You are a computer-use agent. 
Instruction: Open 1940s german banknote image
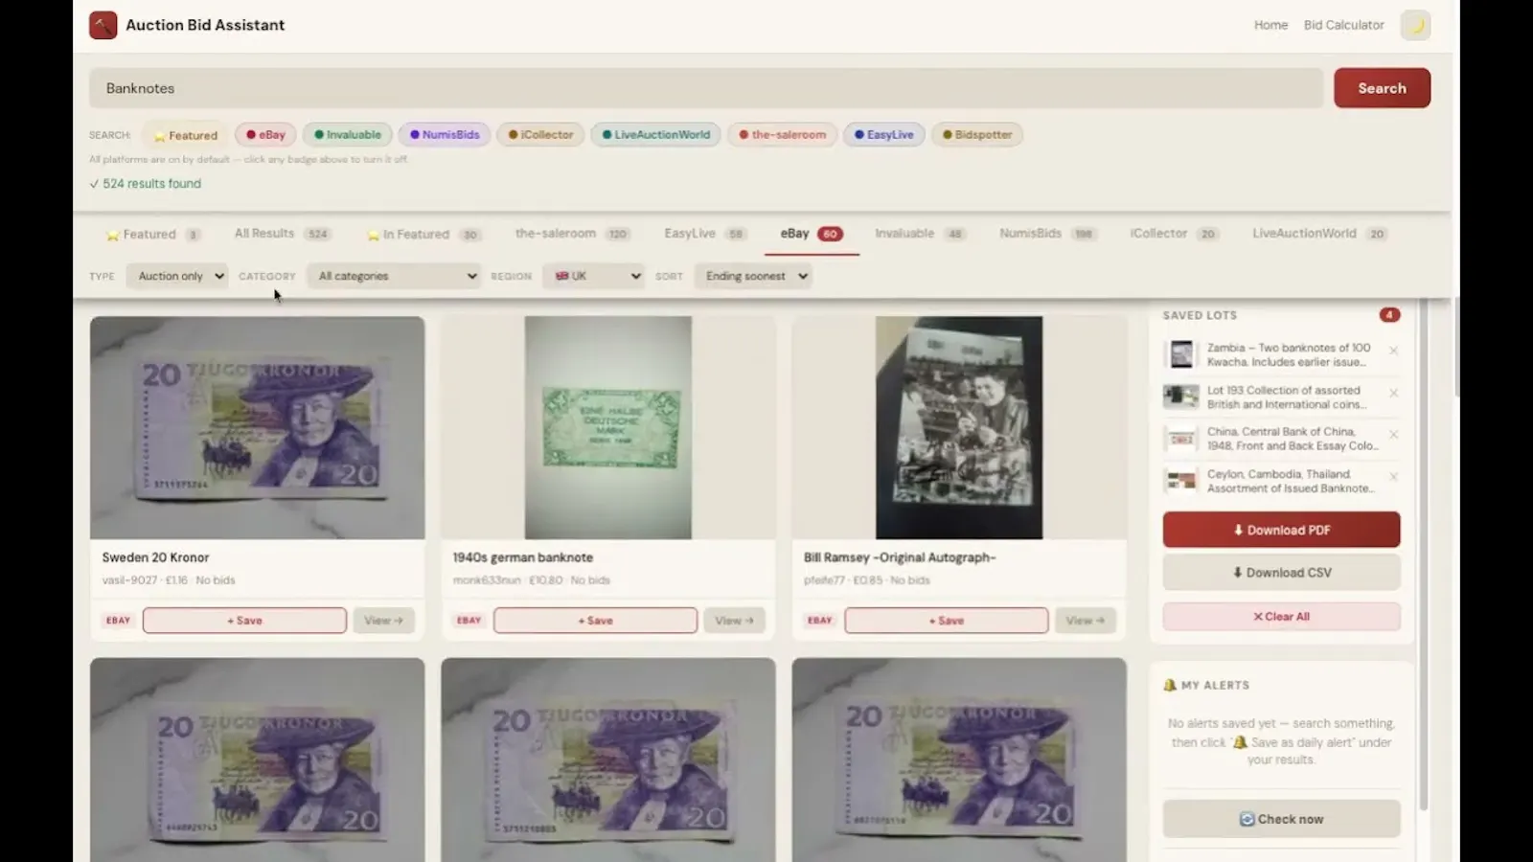[607, 428]
